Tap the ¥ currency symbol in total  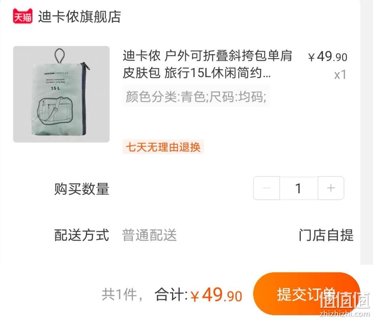(195, 296)
